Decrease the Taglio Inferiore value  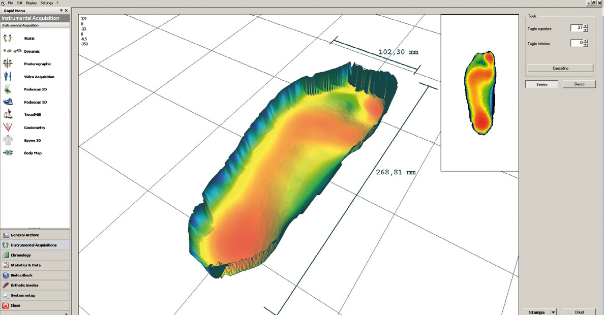click(586, 46)
